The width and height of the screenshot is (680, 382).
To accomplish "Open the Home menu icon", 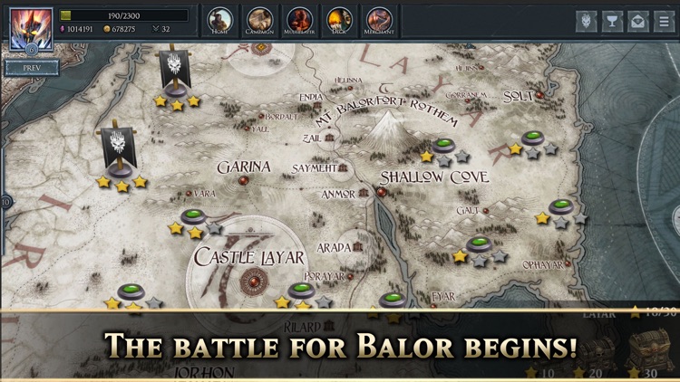I will click(x=220, y=20).
